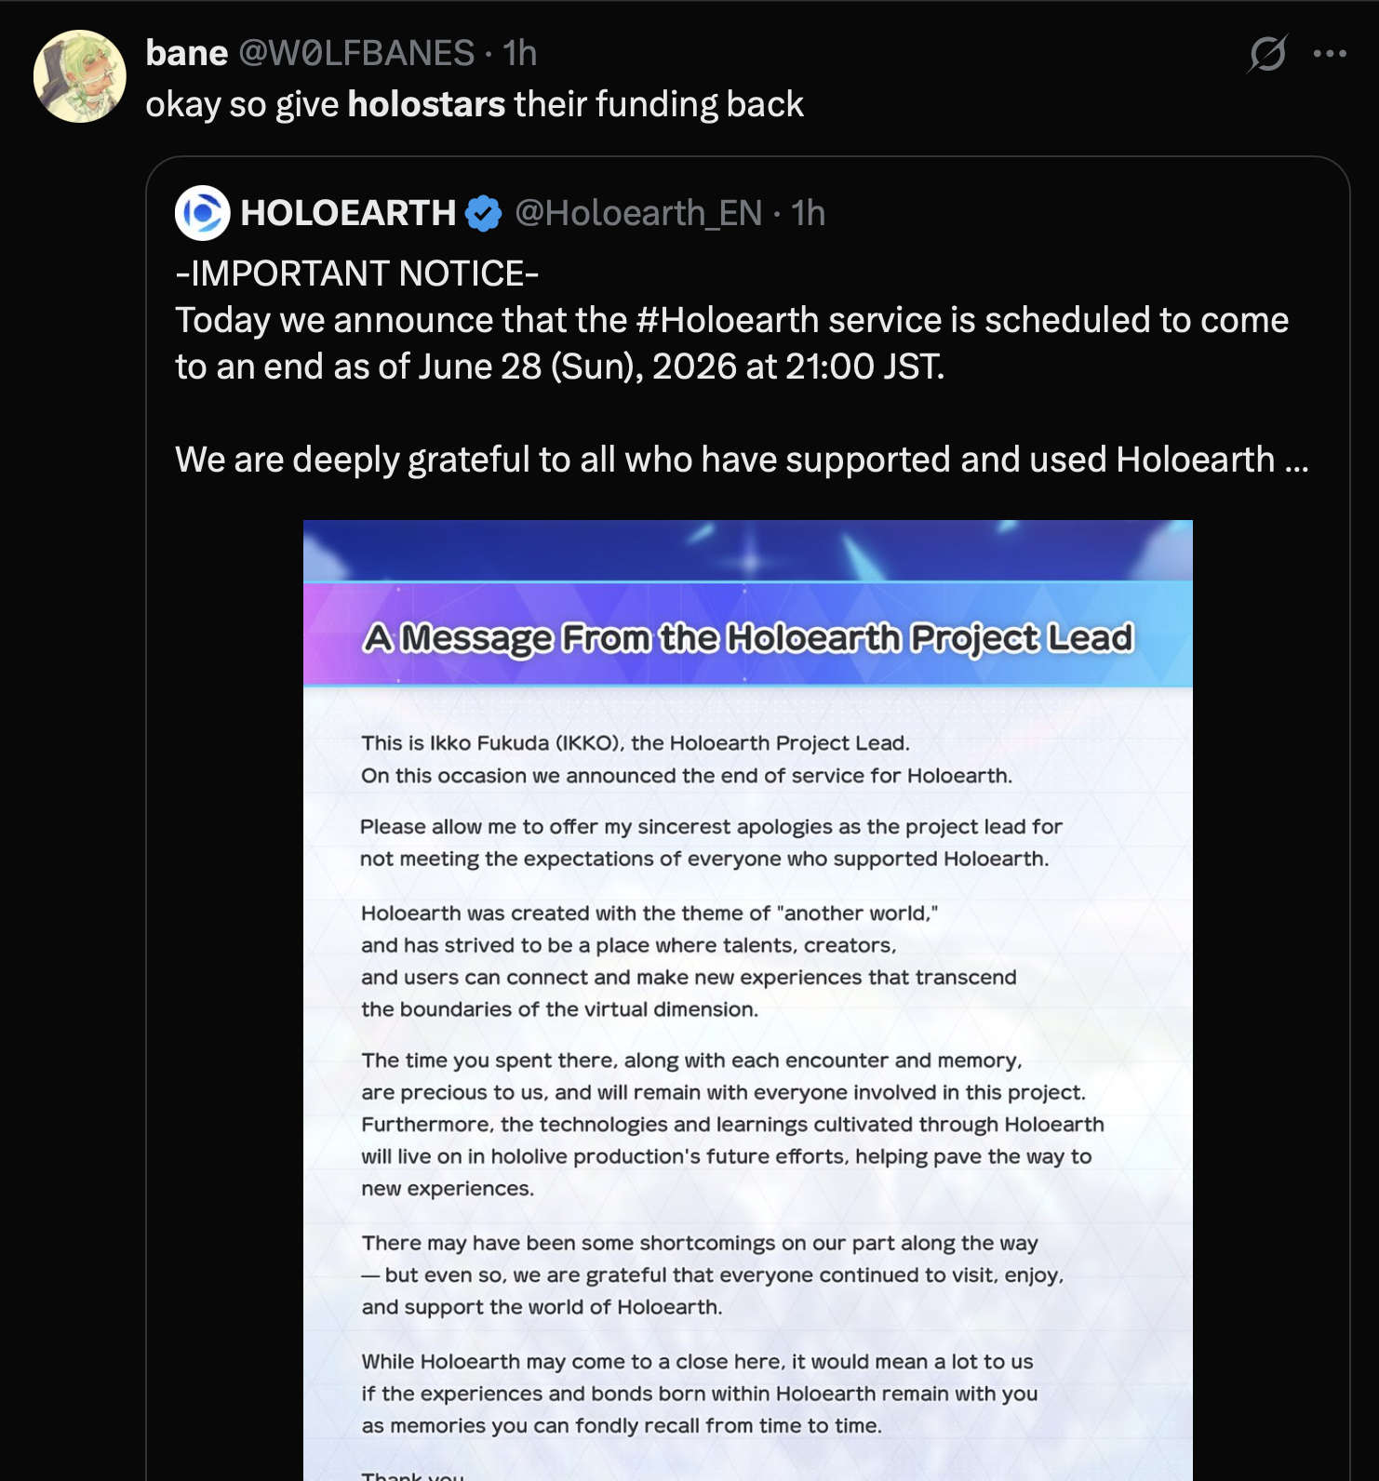Click the HOLOEARTH account name
Image resolution: width=1379 pixels, height=1481 pixels.
[x=348, y=213]
